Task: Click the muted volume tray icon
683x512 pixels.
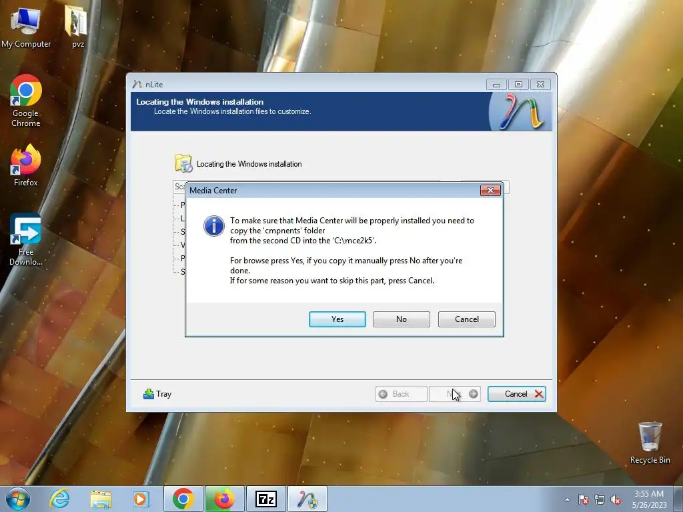Action: pyautogui.click(x=616, y=499)
